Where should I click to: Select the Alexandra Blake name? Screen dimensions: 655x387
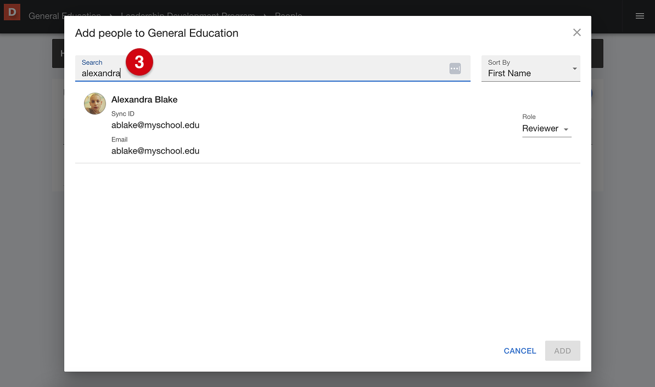tap(144, 100)
